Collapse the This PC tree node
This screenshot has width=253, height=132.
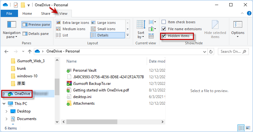(x=4, y=104)
